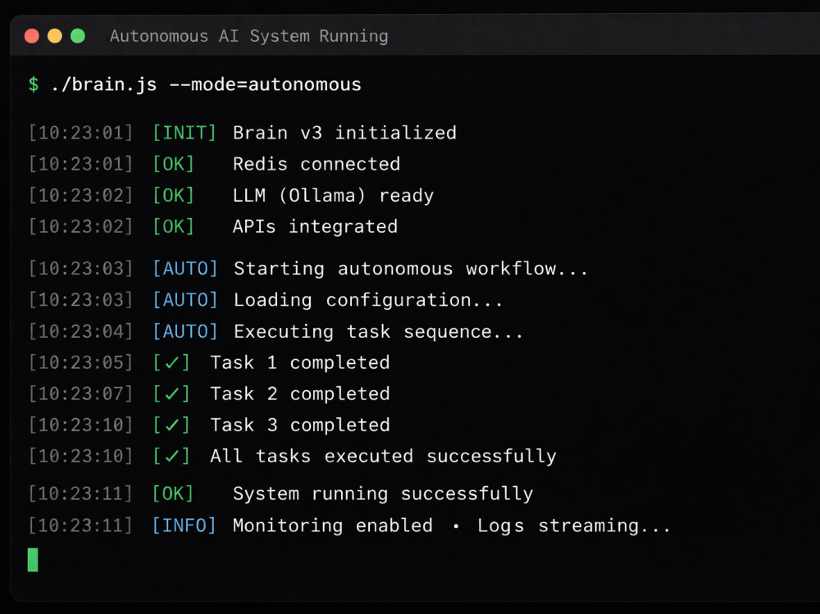Click timestamp '[10:23:01]' on the Brain v3 initialized line
820x614 pixels.
pos(81,133)
